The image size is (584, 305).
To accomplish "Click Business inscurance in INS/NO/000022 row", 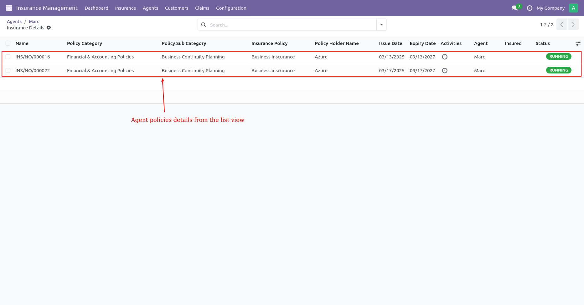I will 273,71.
